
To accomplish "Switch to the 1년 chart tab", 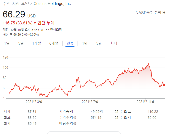I will (x=85, y=43).
